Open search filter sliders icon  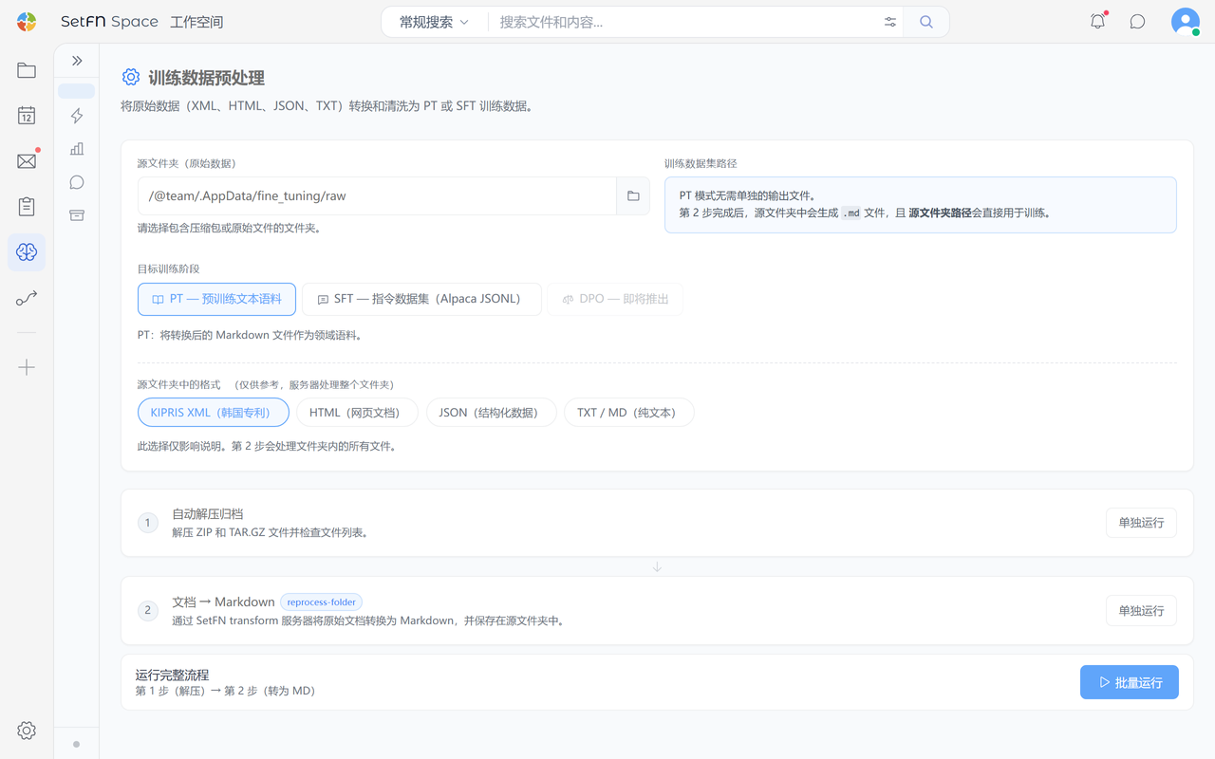click(x=890, y=22)
